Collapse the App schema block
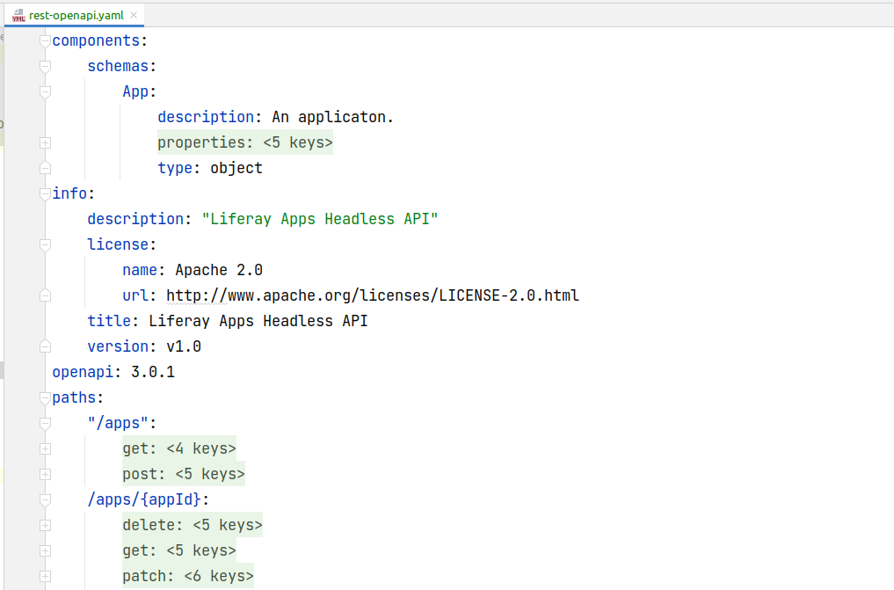The width and height of the screenshot is (894, 590). pyautogui.click(x=45, y=91)
